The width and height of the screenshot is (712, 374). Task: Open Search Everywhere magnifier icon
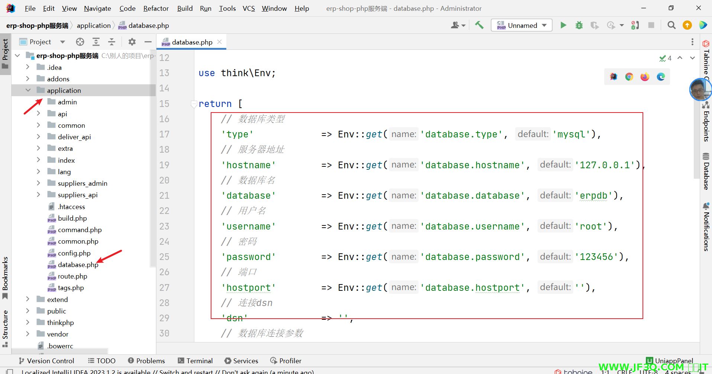671,25
